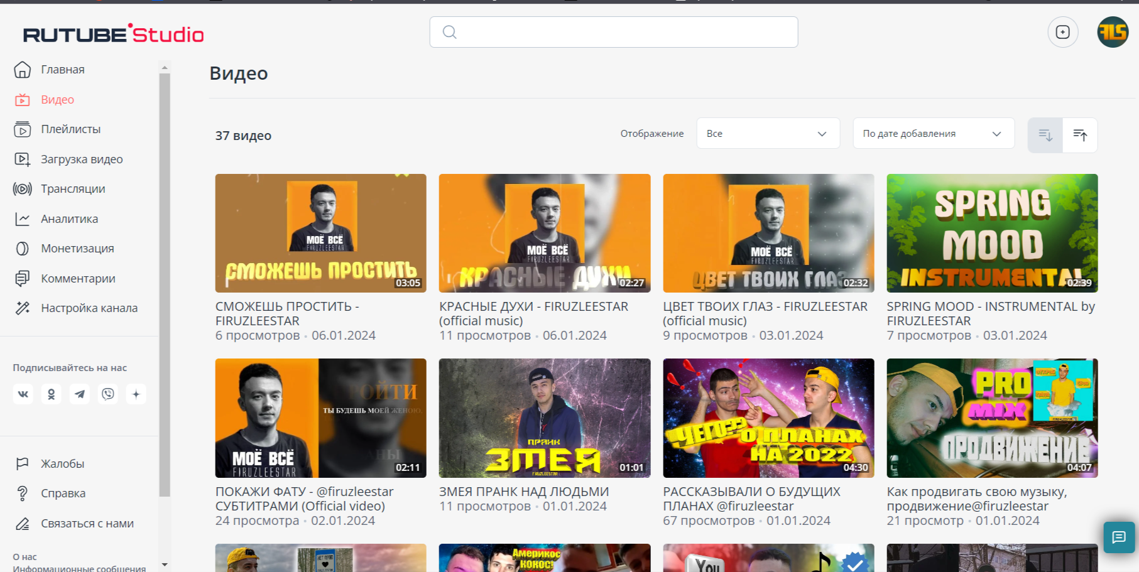Open the floating chat support button
Viewport: 1139px width, 572px height.
pyautogui.click(x=1119, y=537)
